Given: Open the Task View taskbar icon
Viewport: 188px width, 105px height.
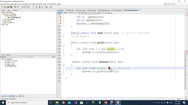Looking at the screenshot, I should point(51,102).
